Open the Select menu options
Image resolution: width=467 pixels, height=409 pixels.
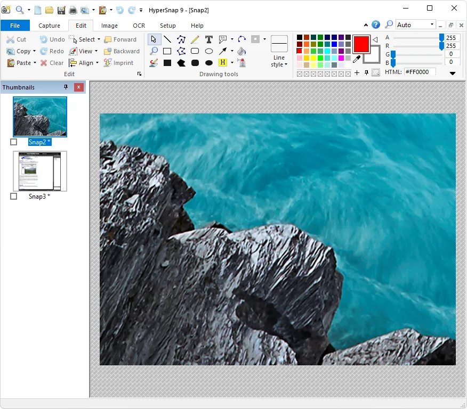(99, 39)
